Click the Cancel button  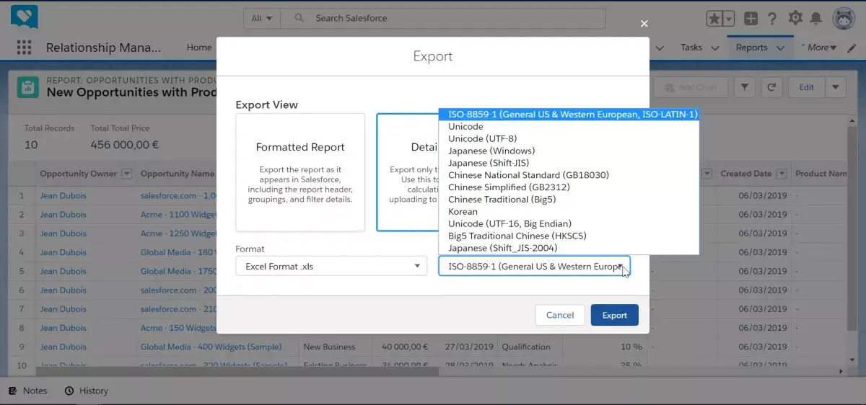pos(560,315)
